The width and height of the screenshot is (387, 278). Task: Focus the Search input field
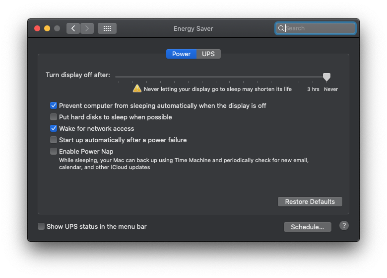[316, 28]
